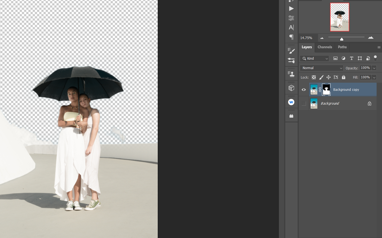Hide the Background copy layer

(304, 89)
